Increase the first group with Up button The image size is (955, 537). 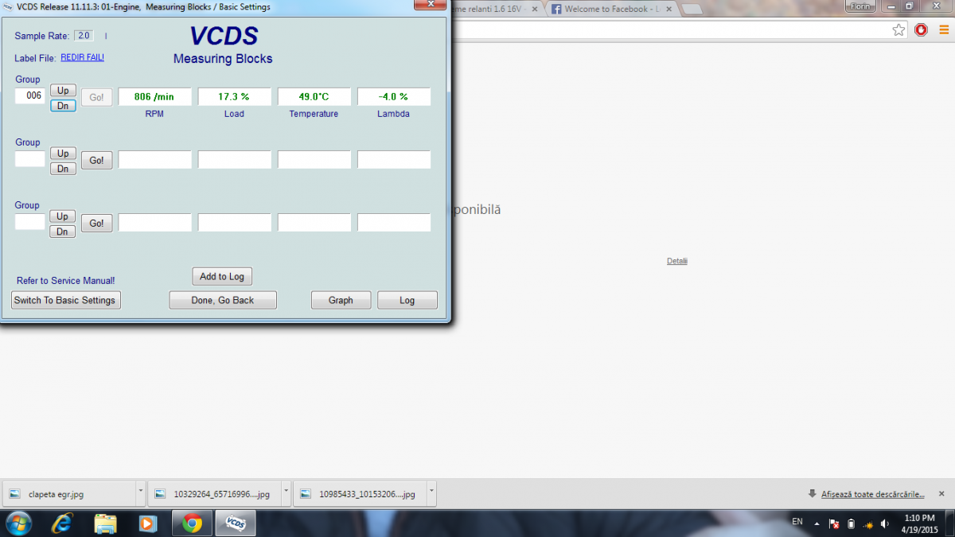[x=63, y=91]
